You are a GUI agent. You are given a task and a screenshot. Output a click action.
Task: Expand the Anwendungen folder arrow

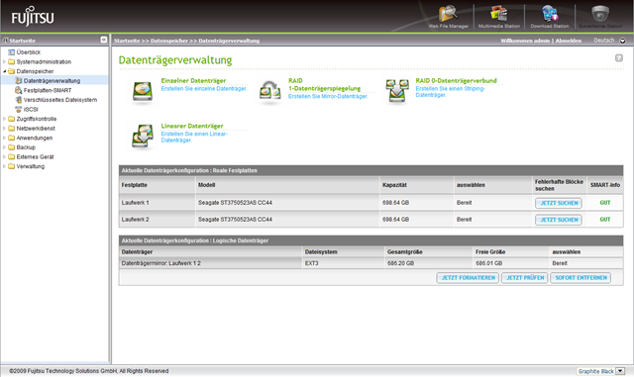(x=4, y=138)
